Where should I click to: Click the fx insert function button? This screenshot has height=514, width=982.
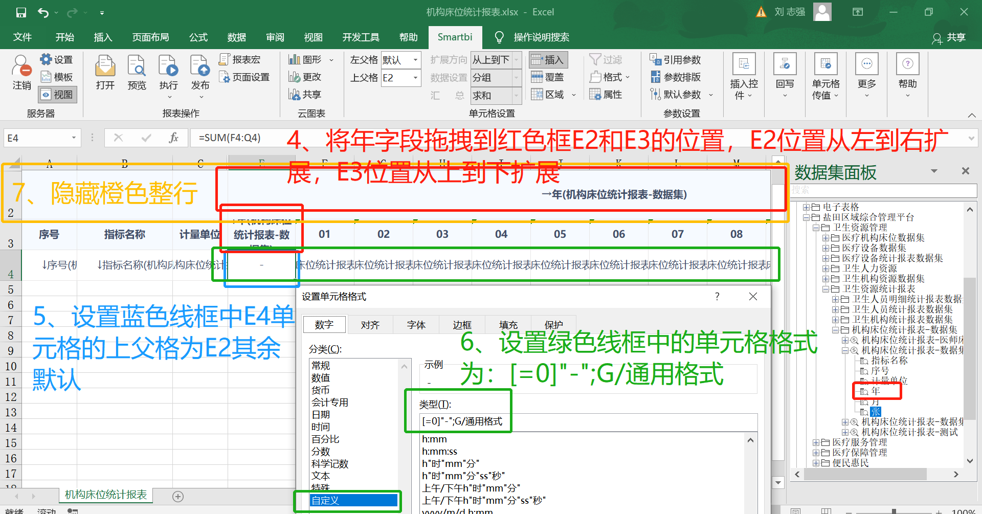pyautogui.click(x=173, y=138)
